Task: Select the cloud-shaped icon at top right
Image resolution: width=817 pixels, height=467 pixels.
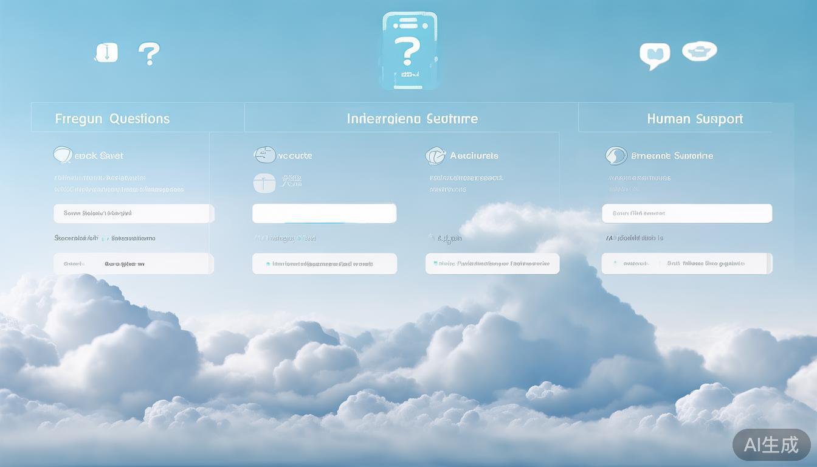Action: coord(699,51)
